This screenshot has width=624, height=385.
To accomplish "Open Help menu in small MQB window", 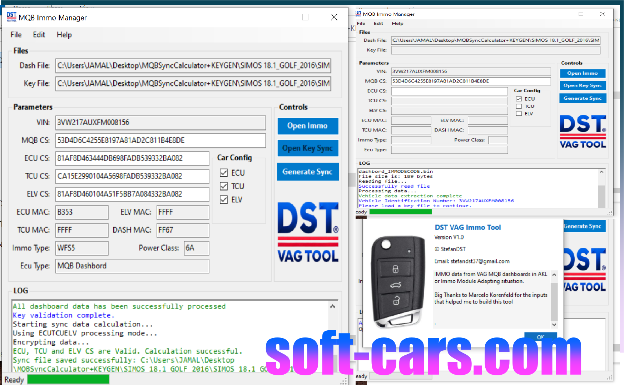I will click(397, 24).
